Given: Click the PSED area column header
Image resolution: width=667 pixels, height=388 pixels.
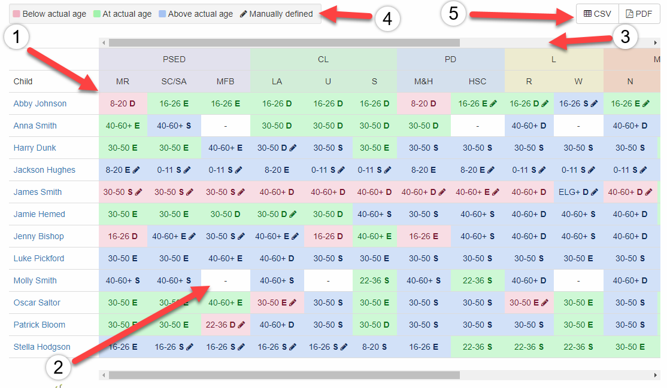Looking at the screenshot, I should pyautogui.click(x=174, y=59).
